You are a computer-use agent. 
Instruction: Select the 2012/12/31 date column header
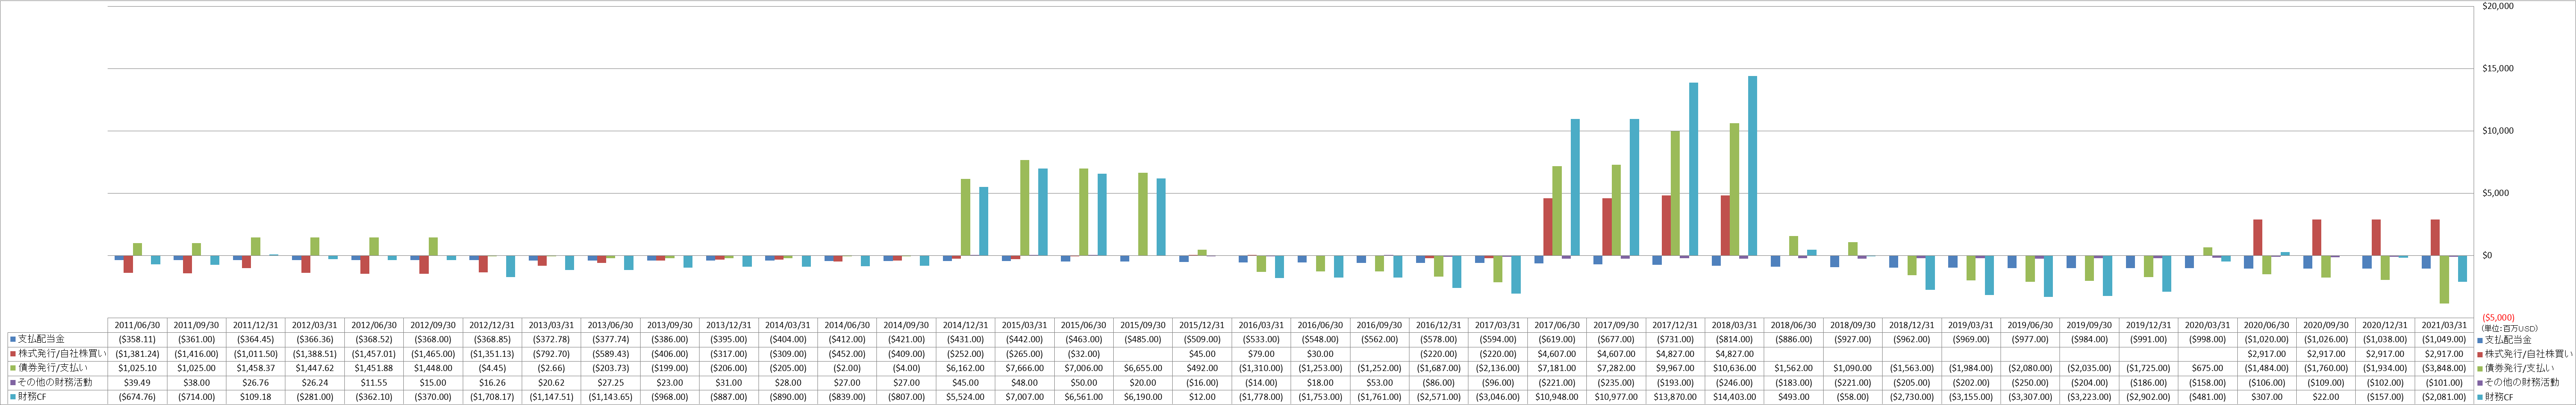[x=492, y=325]
